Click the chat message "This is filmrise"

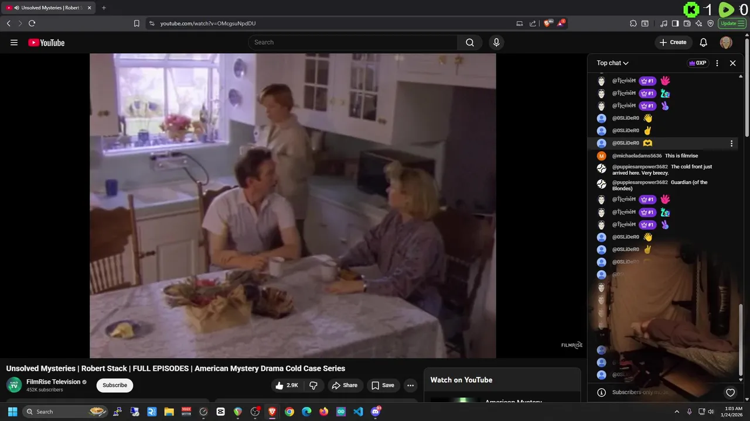(681, 156)
